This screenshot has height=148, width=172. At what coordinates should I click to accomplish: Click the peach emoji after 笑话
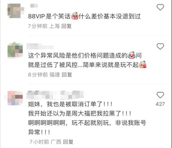(x=75, y=16)
